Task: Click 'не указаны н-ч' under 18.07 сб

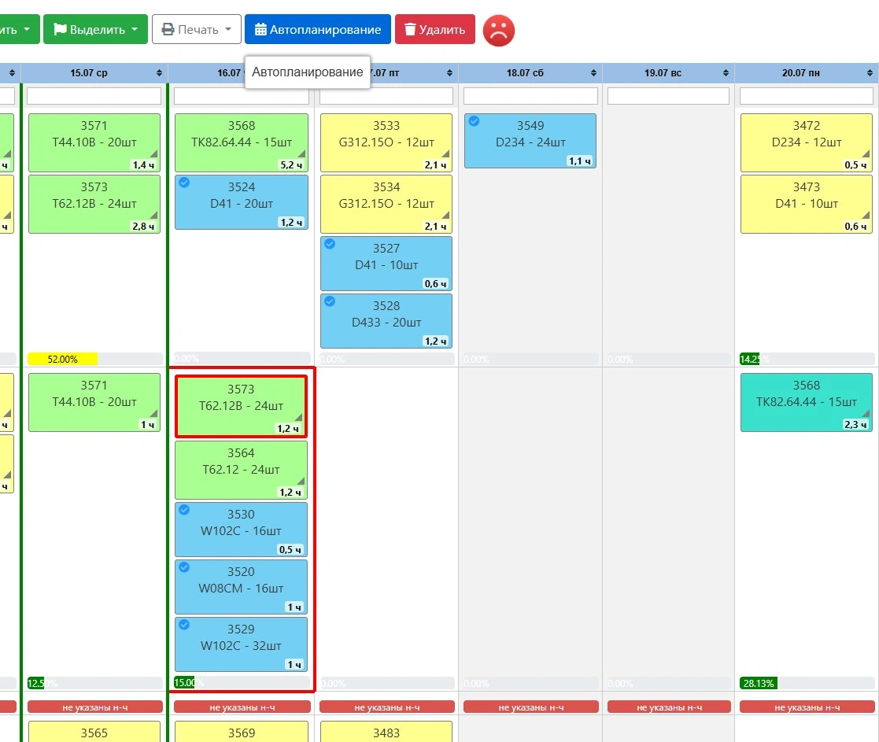Action: point(531,707)
